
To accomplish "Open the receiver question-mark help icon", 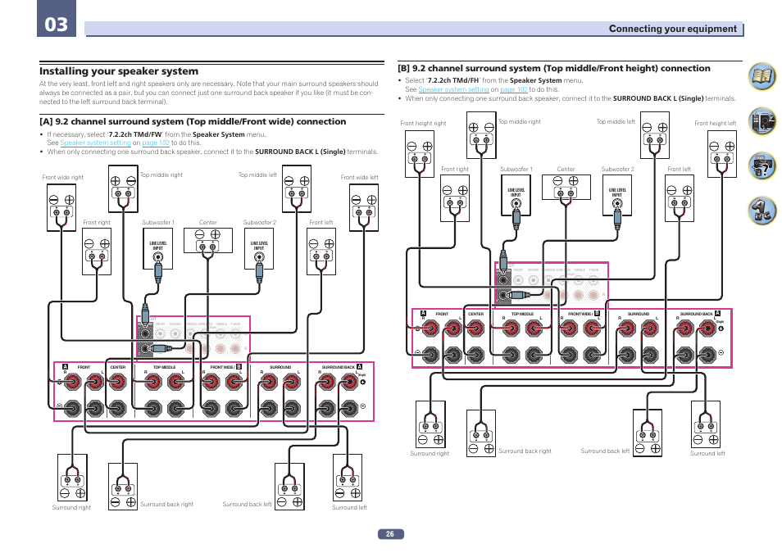I will [x=762, y=165].
